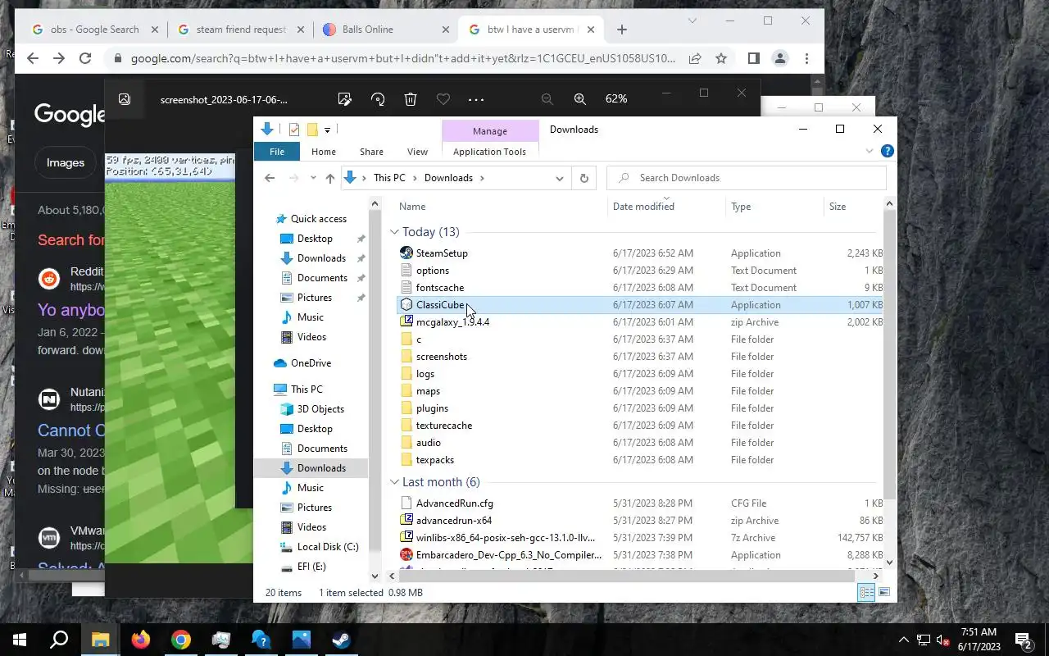Zoom out on the photo in Photos
This screenshot has height=656, width=1049.
tap(547, 99)
